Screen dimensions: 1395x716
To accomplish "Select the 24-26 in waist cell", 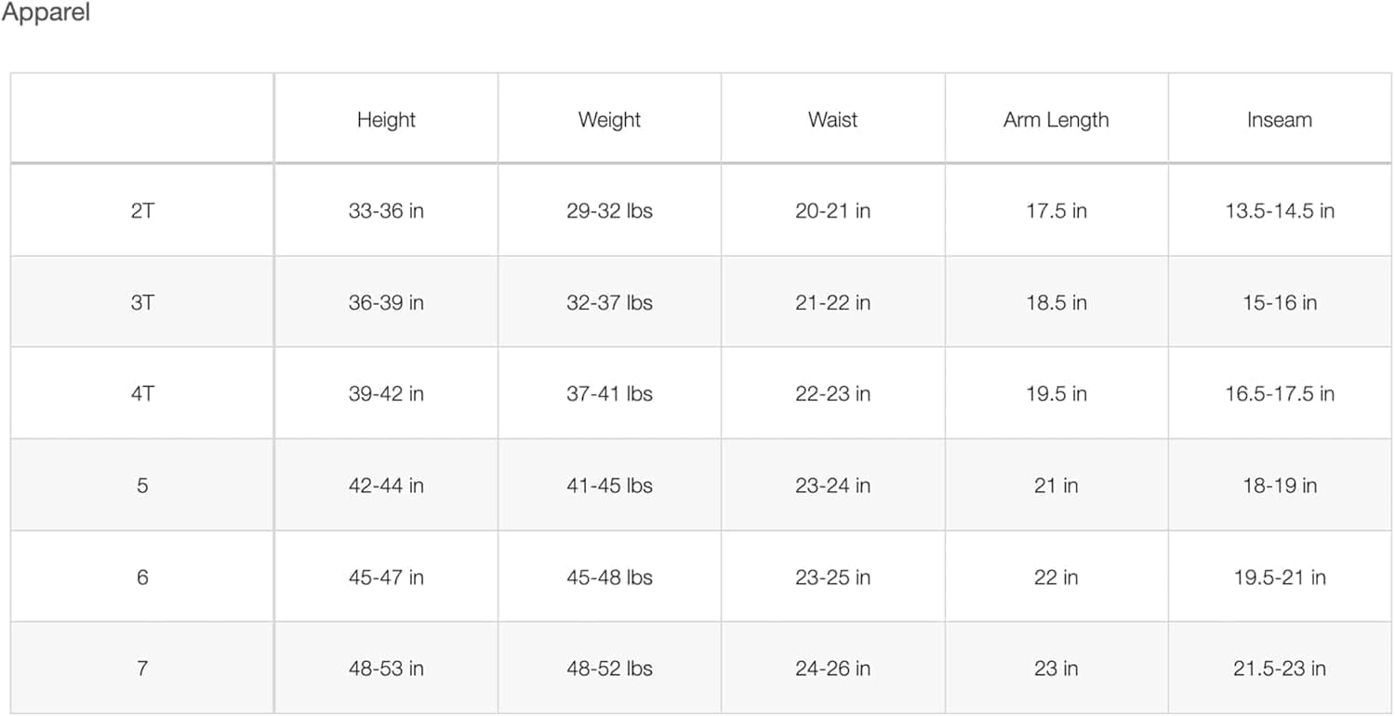I will tap(832, 669).
